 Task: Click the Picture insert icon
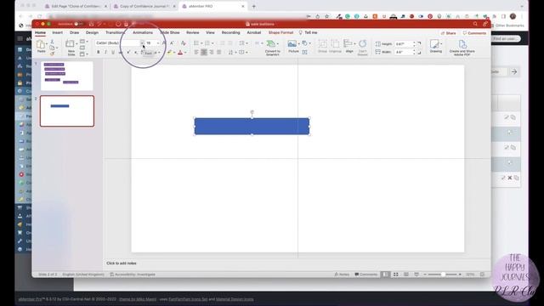coord(292,43)
